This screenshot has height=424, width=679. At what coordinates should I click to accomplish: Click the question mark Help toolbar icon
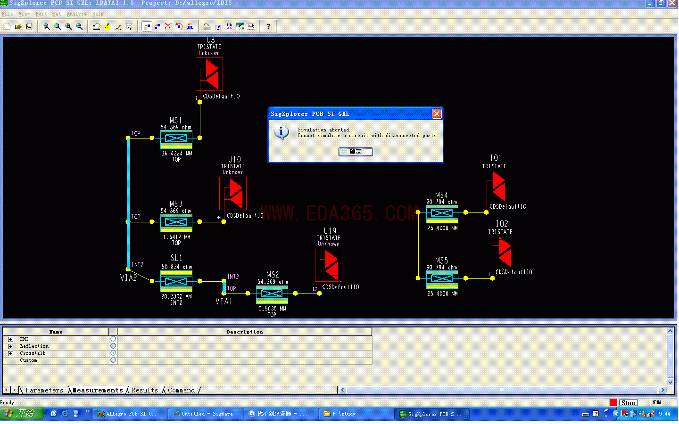click(268, 26)
